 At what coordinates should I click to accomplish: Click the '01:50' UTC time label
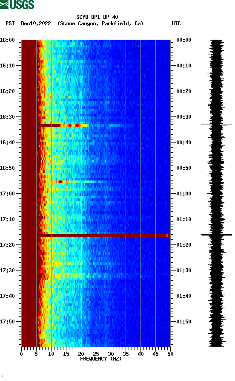click(x=184, y=321)
